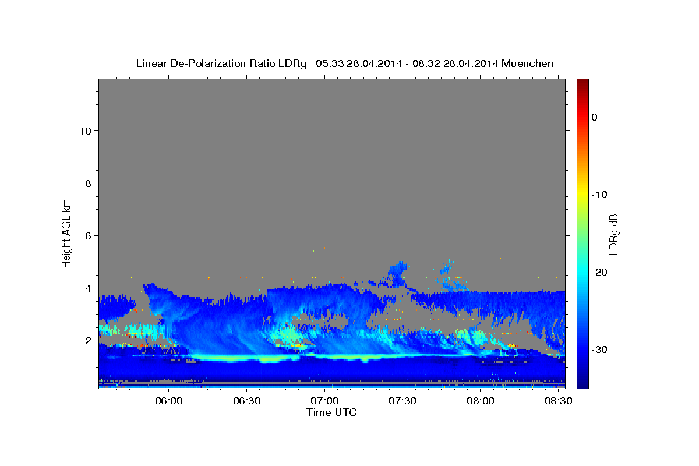
Task: Select the 06:30 time tick label
Action: pos(247,401)
